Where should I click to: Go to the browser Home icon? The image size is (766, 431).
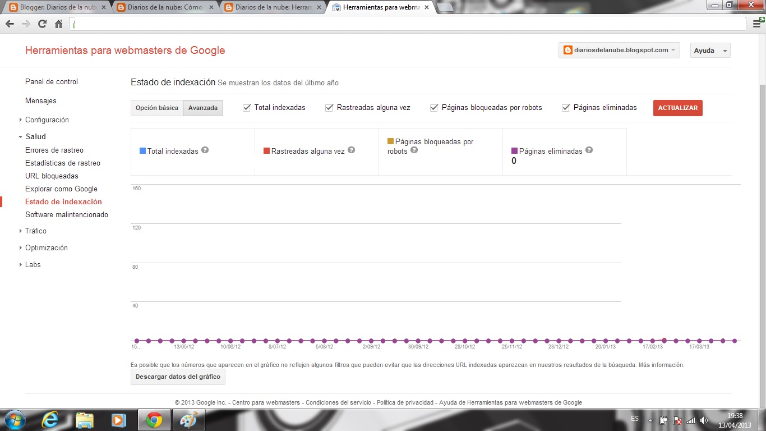pyautogui.click(x=58, y=24)
